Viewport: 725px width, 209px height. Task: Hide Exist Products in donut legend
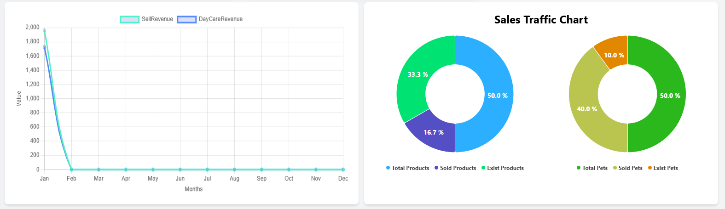tap(503, 168)
